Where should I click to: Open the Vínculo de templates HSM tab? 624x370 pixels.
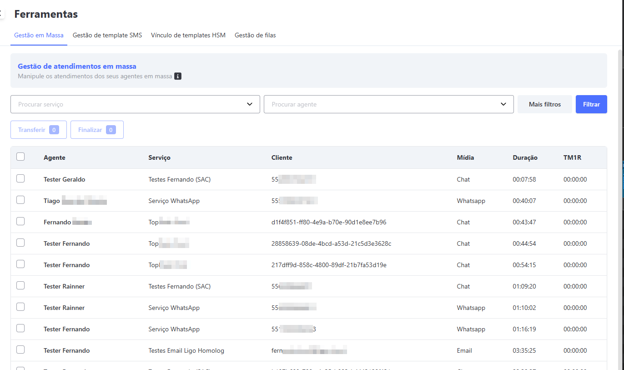point(188,35)
